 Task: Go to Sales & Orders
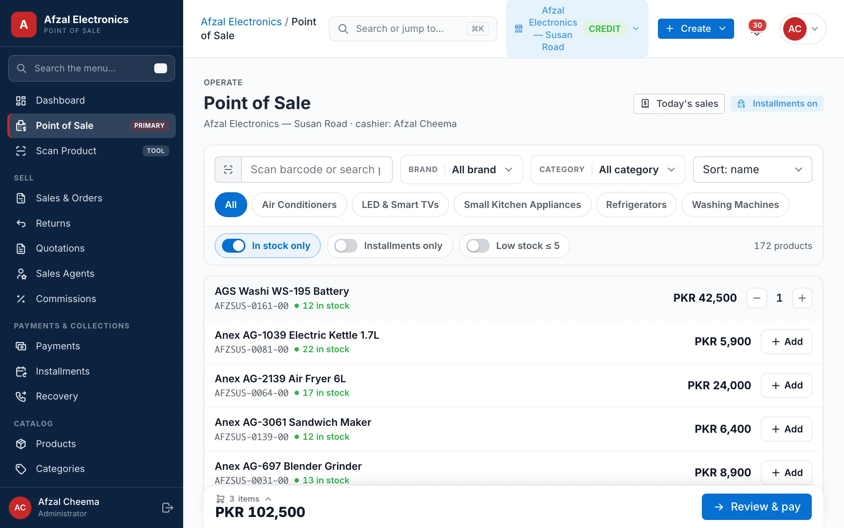(92, 198)
